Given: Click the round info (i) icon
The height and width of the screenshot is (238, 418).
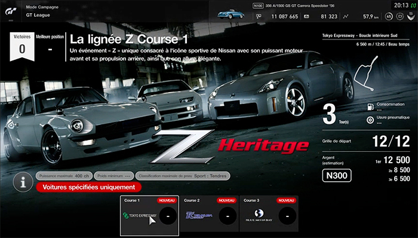Looking at the screenshot, I should (x=23, y=182).
